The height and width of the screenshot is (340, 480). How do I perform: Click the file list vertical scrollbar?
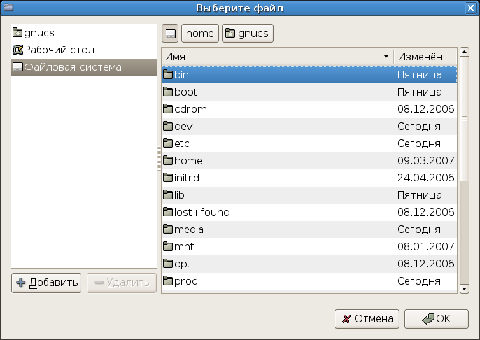(464, 191)
